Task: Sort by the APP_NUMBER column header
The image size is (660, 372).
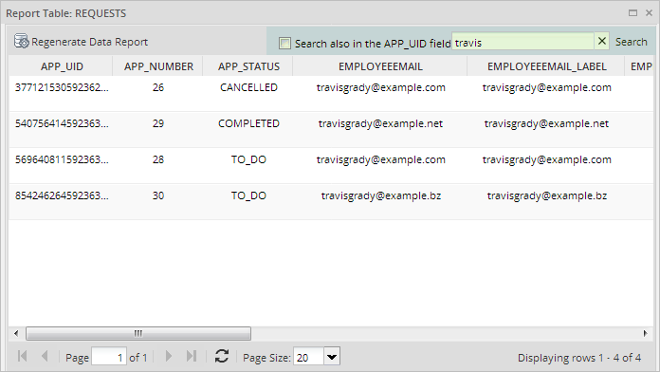Action: (157, 66)
